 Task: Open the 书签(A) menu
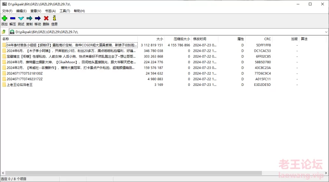click(50, 11)
